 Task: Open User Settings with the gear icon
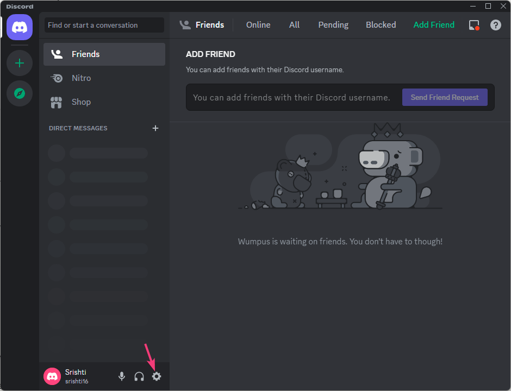157,376
